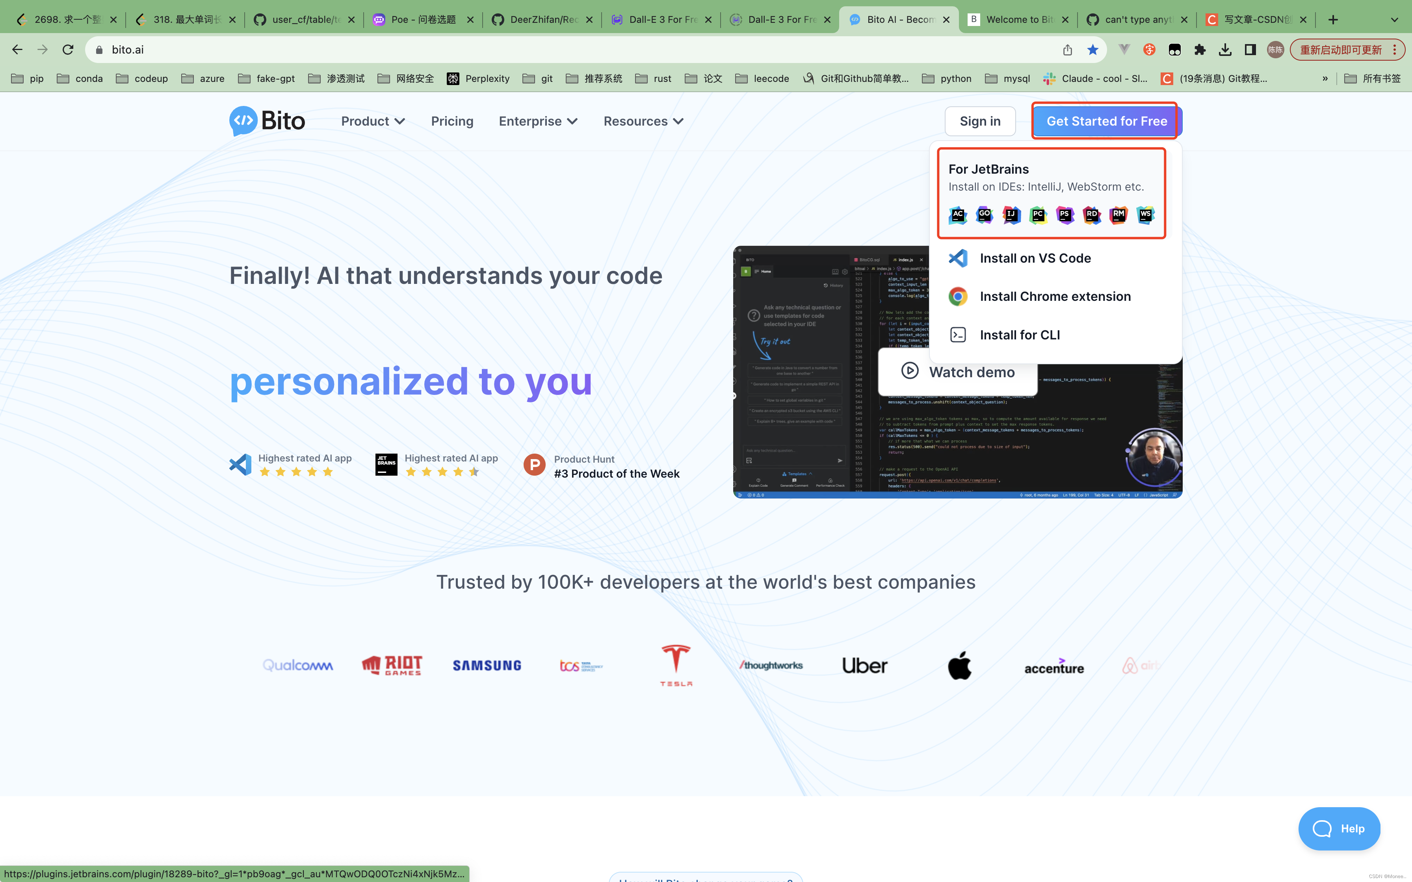Select the AppCode icon under For JetBrains
This screenshot has height=882, width=1412.
[x=957, y=215]
